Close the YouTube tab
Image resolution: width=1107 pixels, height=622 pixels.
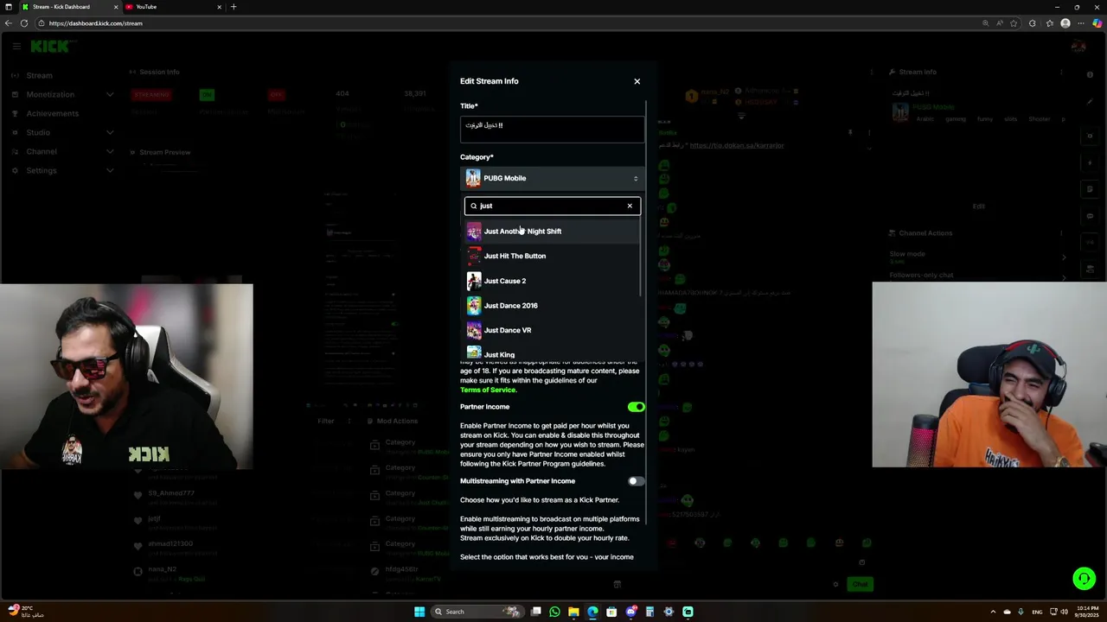click(219, 7)
